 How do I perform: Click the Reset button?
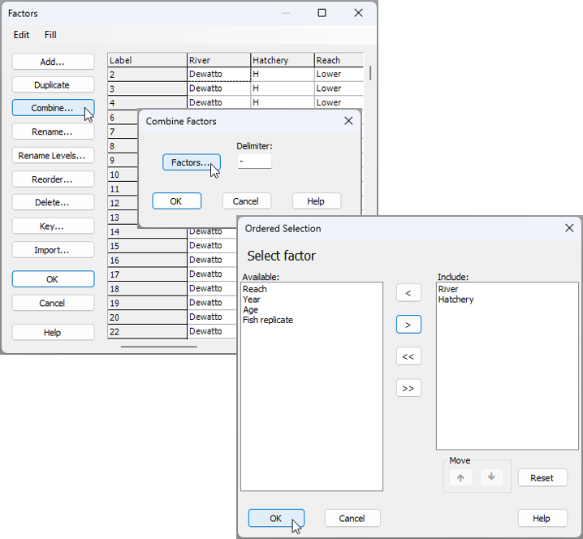[x=542, y=478]
